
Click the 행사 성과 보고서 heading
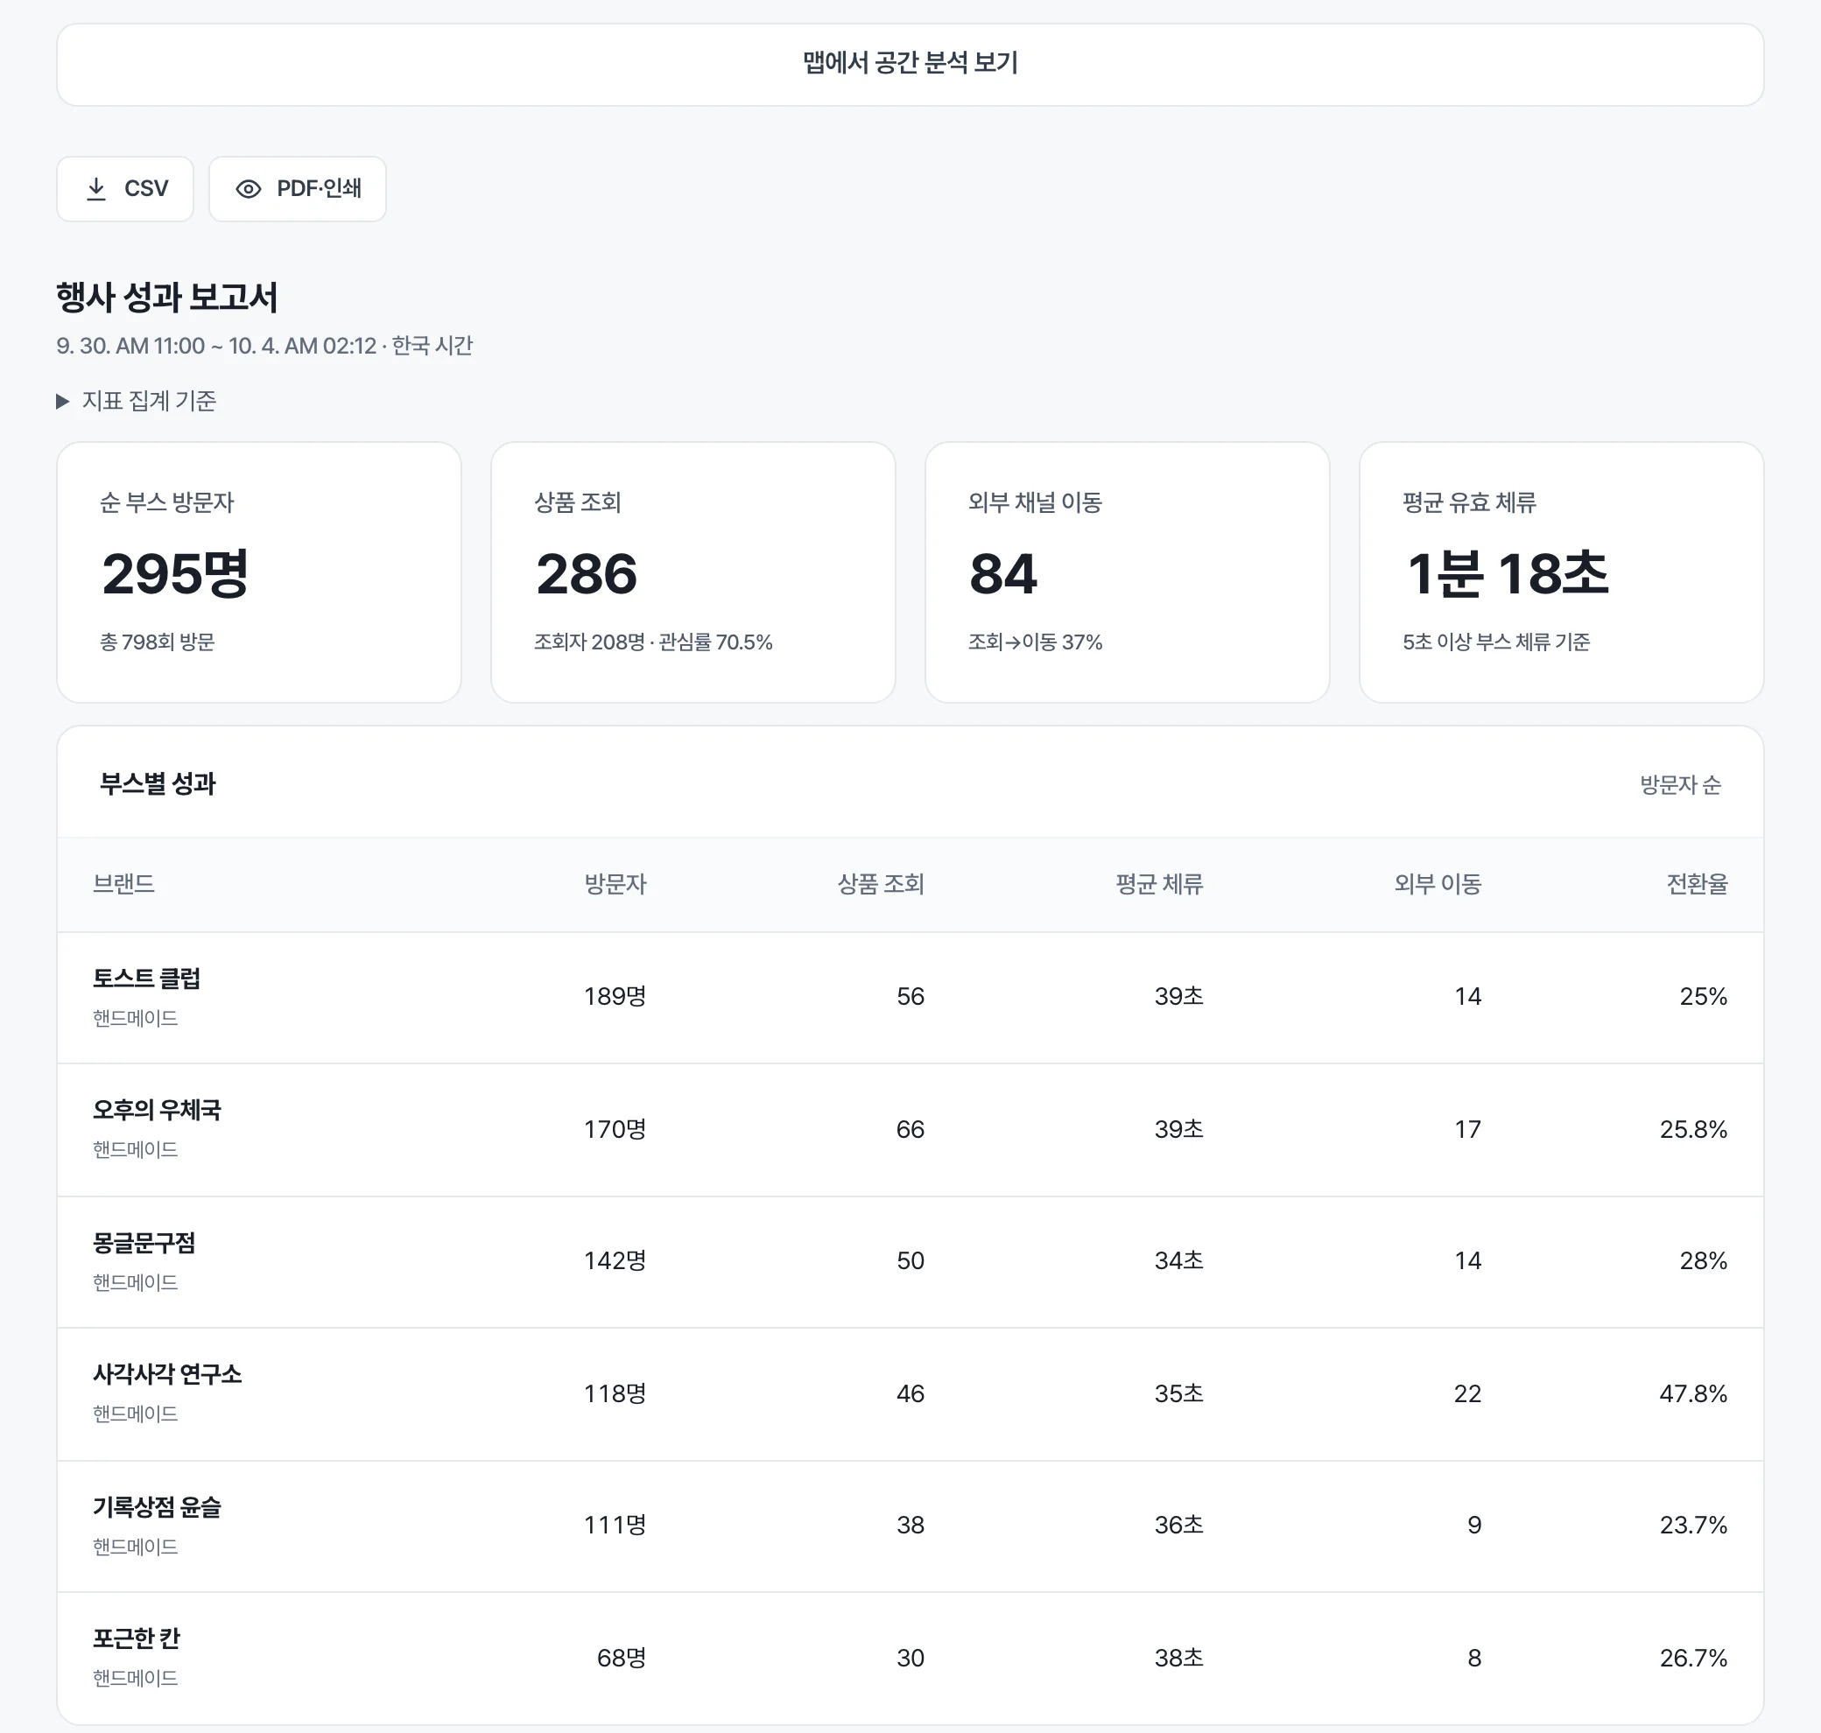(167, 298)
